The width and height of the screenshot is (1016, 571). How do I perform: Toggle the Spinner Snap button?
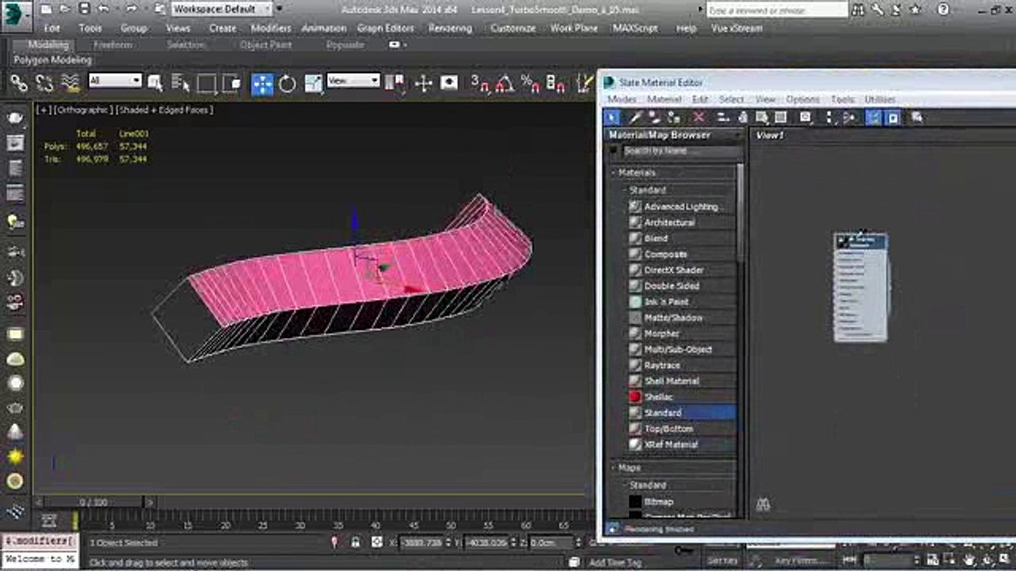click(x=556, y=83)
